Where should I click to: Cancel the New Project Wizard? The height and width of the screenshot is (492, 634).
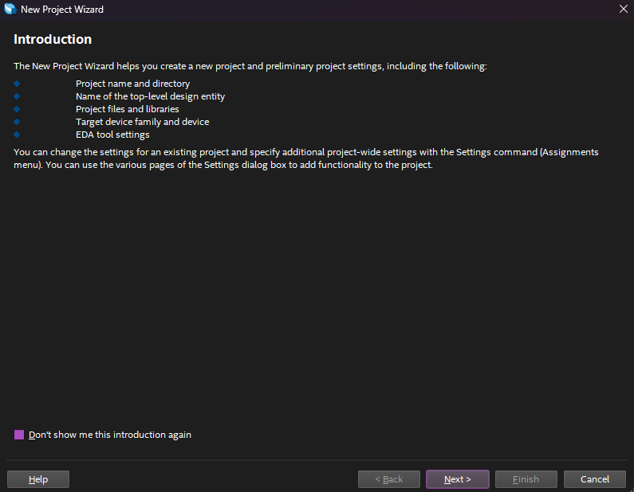tap(595, 479)
